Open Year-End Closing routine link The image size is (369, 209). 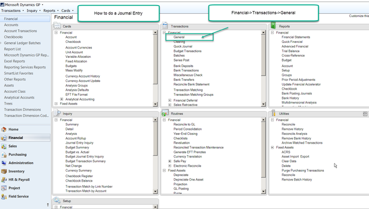coord(186,134)
